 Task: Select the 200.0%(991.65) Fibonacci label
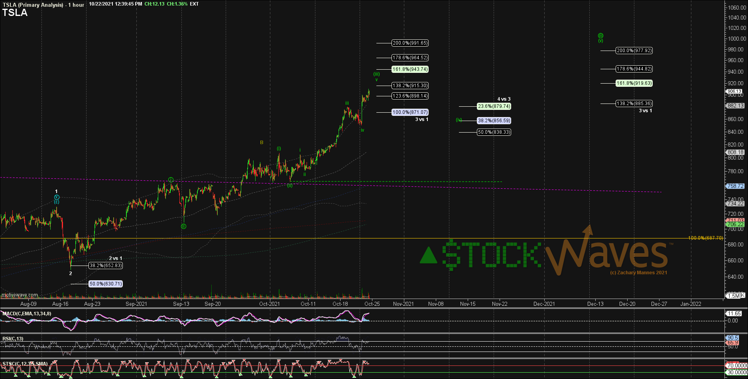pos(410,43)
